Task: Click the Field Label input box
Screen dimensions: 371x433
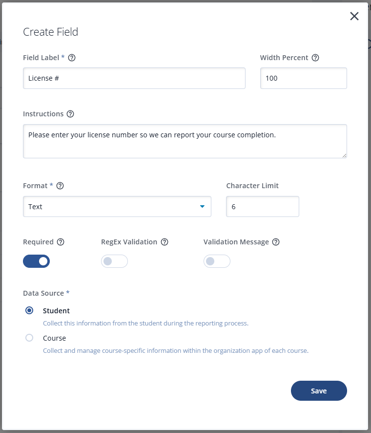Action: (x=134, y=78)
